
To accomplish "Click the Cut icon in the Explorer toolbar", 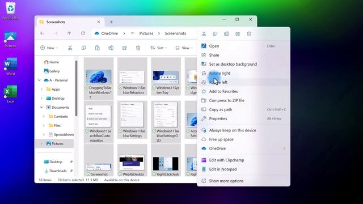I will (70, 48).
